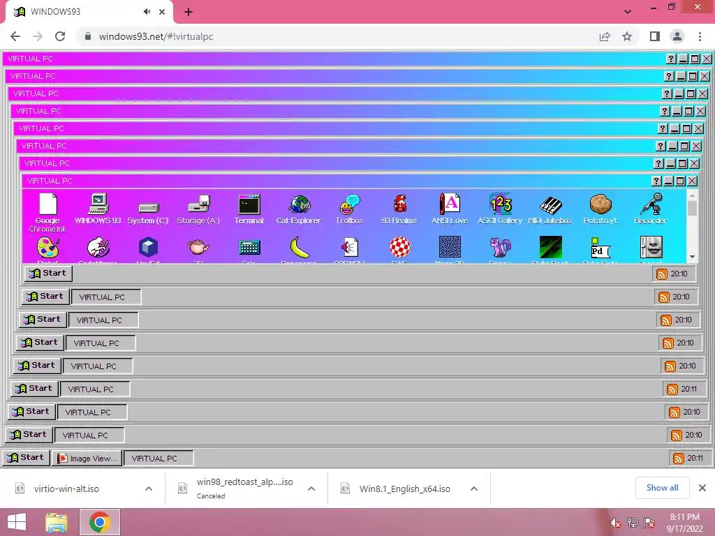Viewport: 715px width, 536px height.
Task: Click the help button on the innermost Virtual PC window
Action: point(656,181)
